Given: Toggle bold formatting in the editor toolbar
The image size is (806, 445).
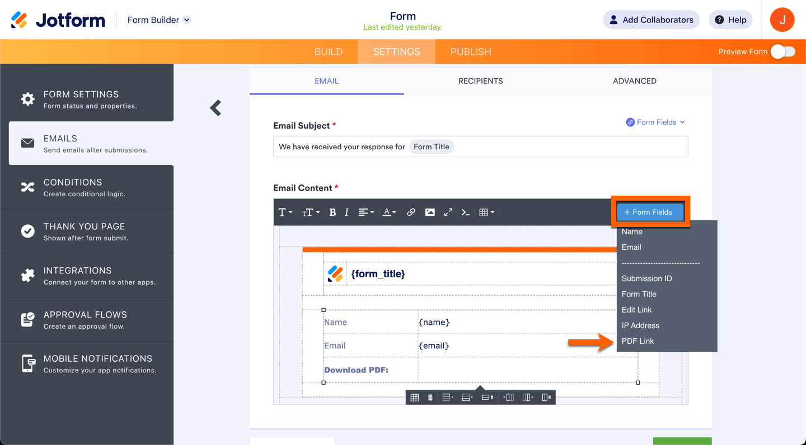Looking at the screenshot, I should (x=332, y=212).
